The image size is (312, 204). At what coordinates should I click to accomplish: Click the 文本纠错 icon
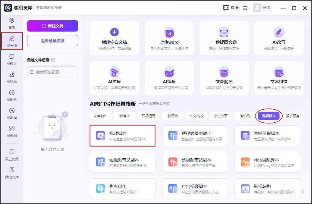(x=279, y=72)
